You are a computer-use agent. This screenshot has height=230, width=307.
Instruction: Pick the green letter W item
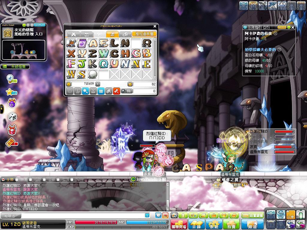[103, 53]
